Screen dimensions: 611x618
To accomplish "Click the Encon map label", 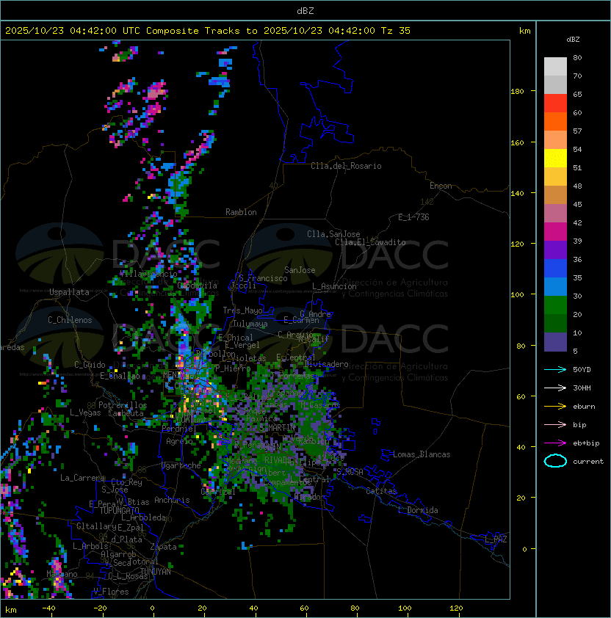I will coord(441,186).
